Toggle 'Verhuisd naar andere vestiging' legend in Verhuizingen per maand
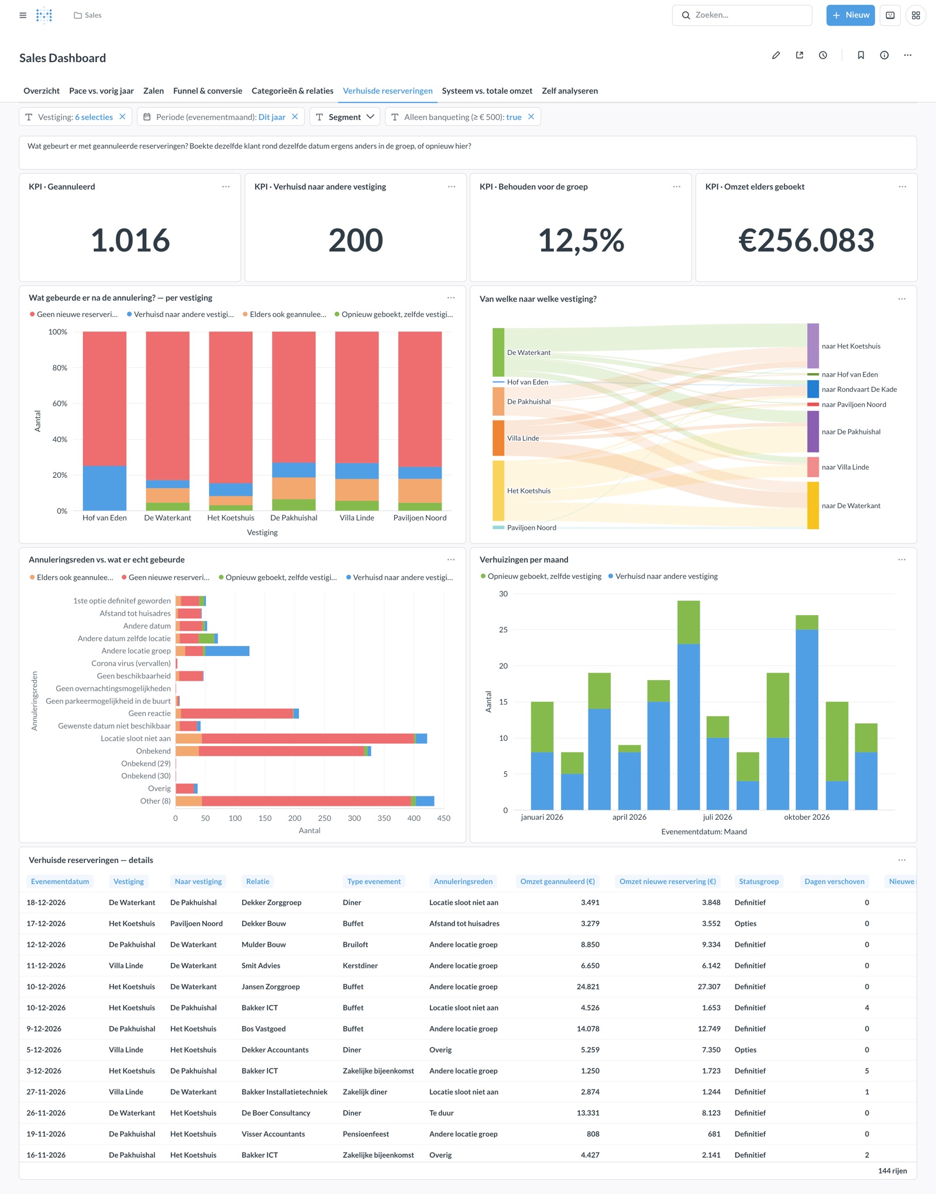 [x=663, y=576]
